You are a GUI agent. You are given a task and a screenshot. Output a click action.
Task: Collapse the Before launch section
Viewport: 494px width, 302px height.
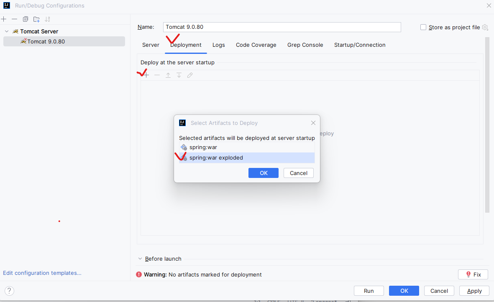pos(140,259)
